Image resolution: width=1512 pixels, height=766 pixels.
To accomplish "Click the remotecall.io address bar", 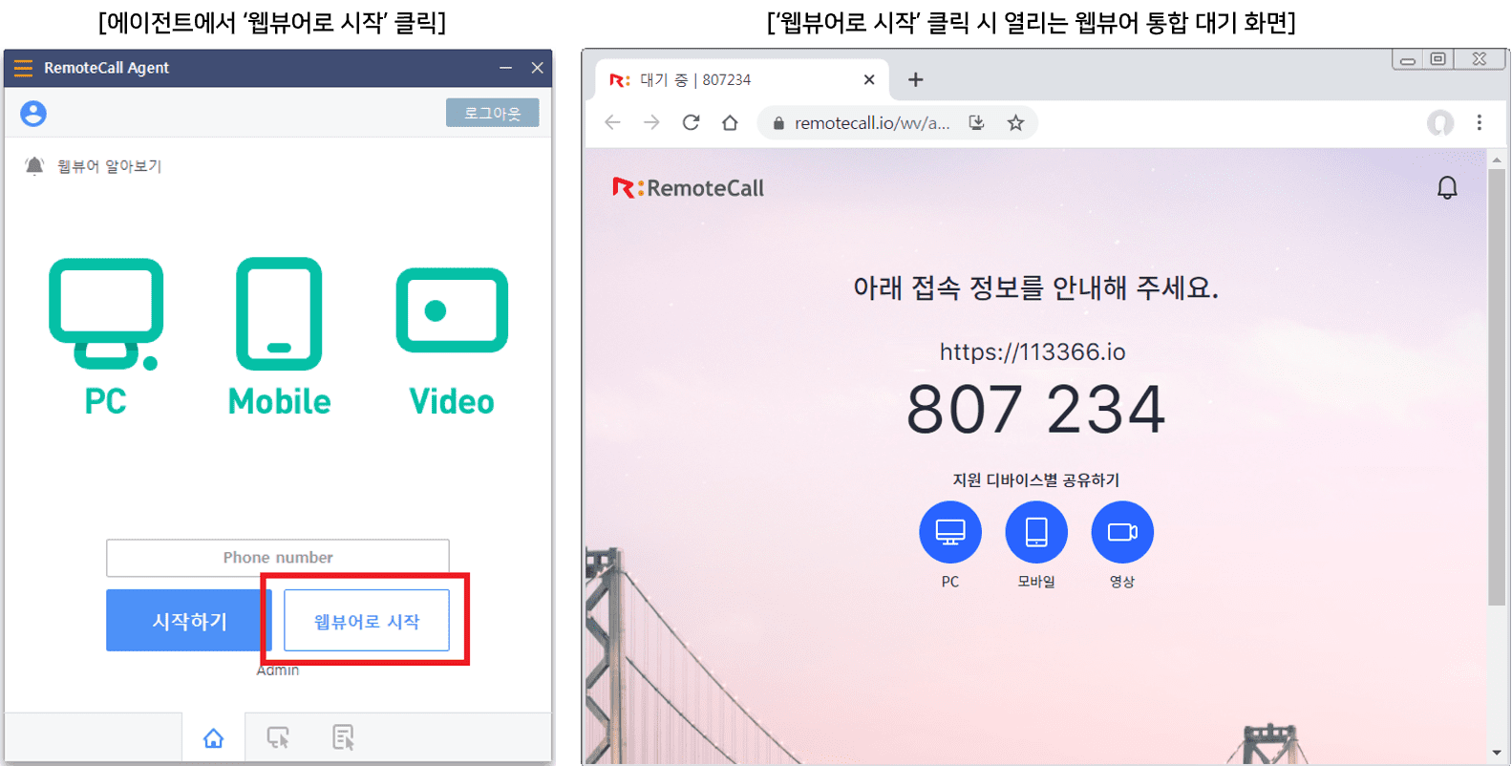I will coord(872,123).
